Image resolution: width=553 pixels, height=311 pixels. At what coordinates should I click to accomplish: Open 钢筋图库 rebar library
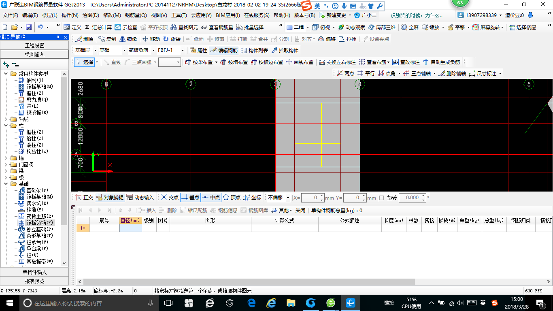point(254,210)
